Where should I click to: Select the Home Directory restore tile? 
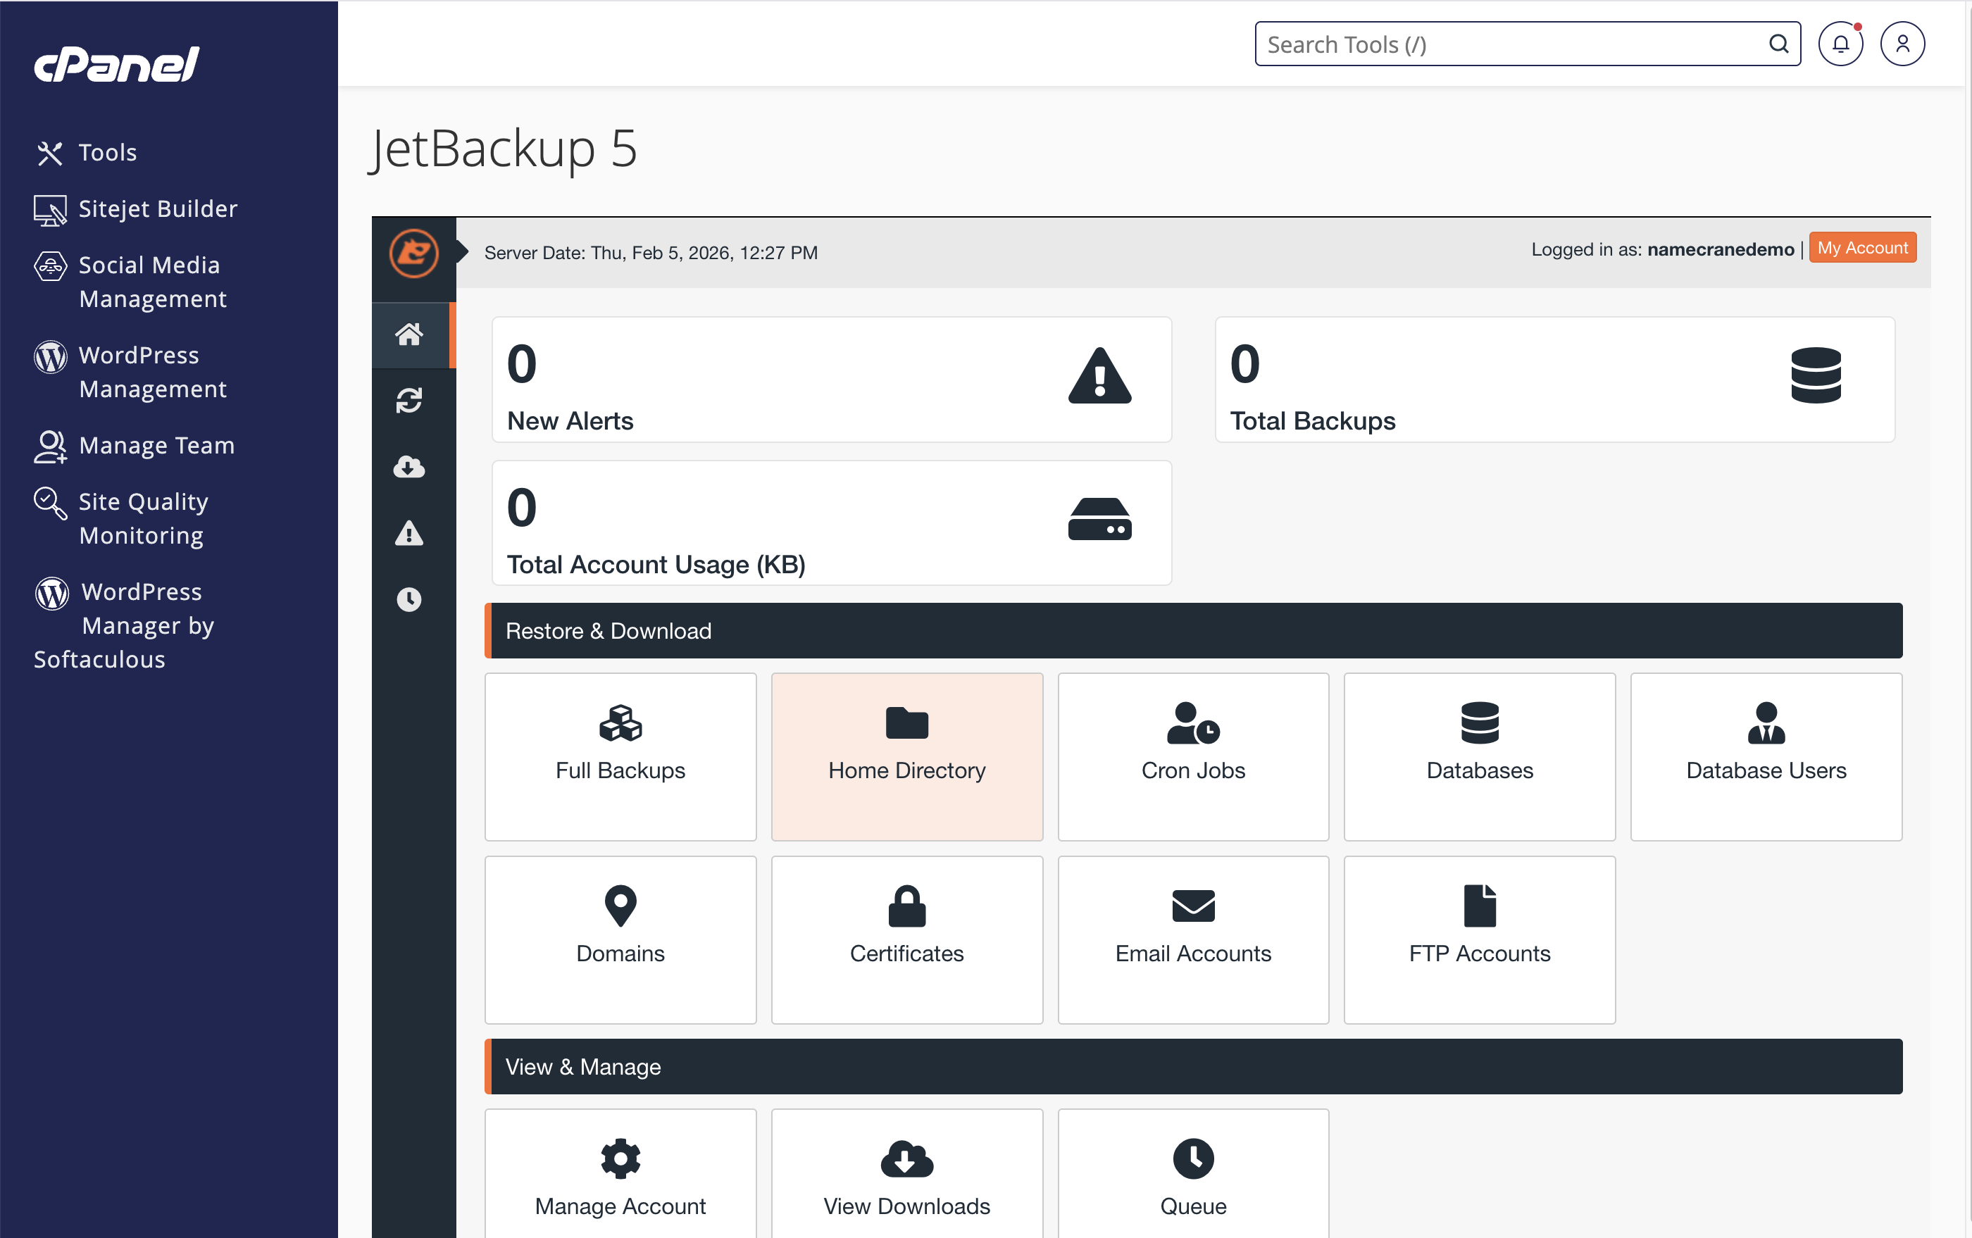[x=906, y=756]
